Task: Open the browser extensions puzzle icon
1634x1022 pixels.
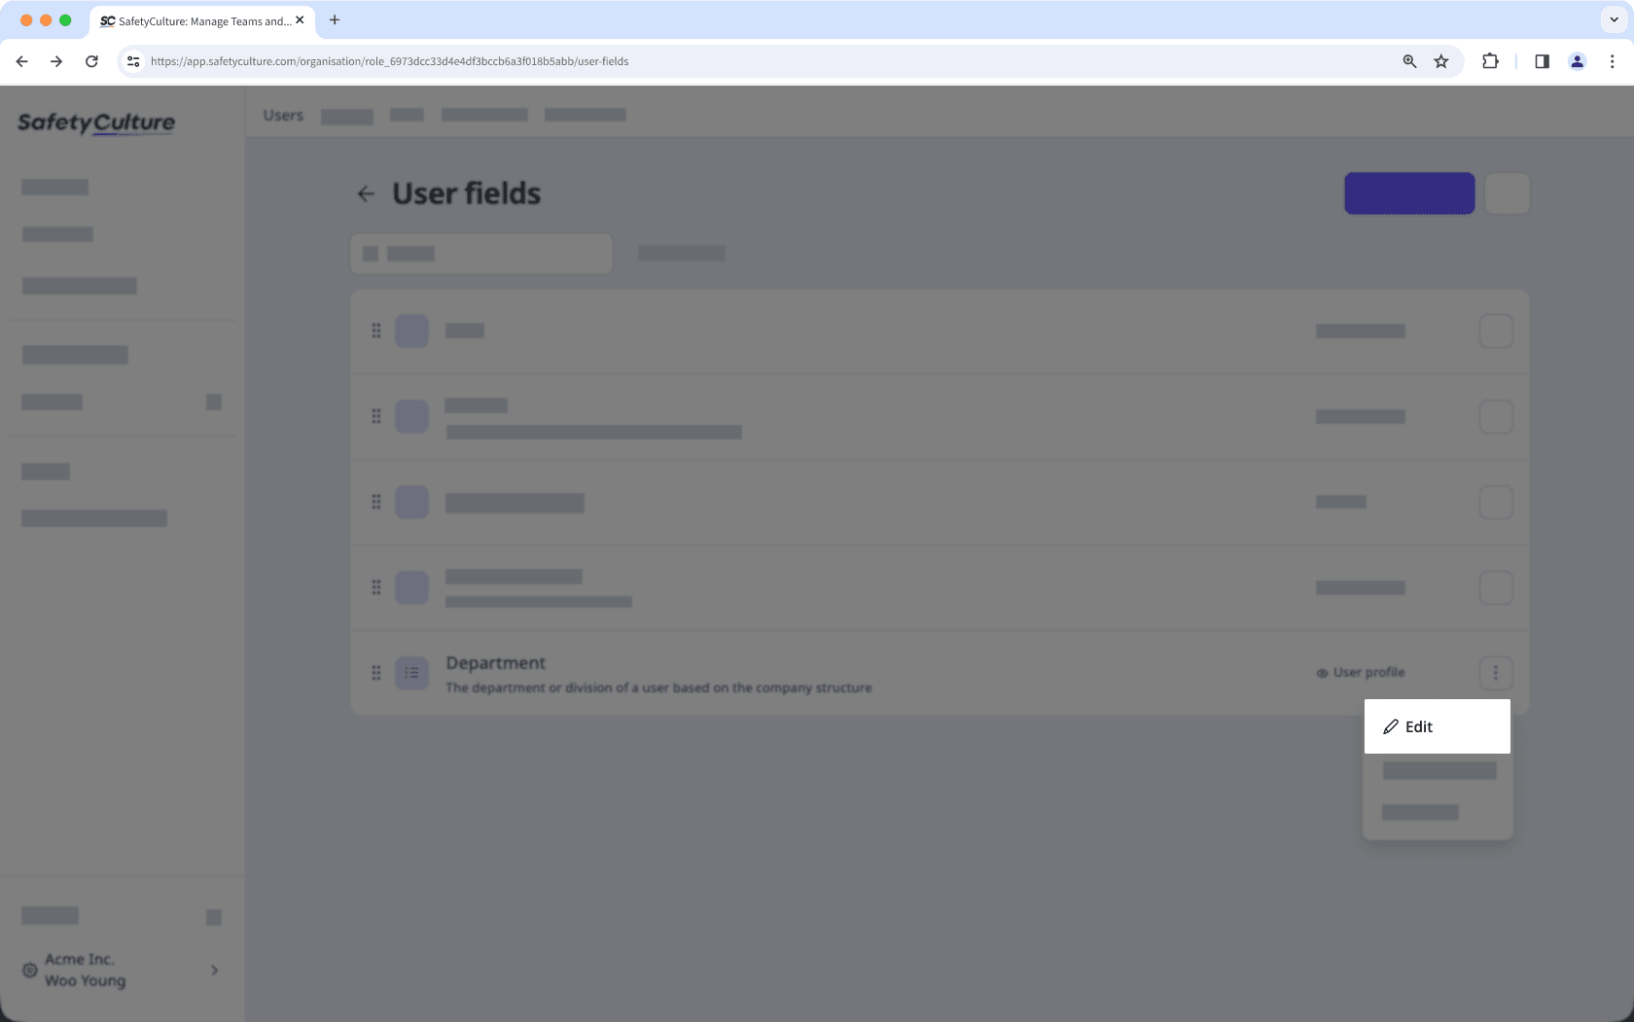Action: click(x=1489, y=61)
